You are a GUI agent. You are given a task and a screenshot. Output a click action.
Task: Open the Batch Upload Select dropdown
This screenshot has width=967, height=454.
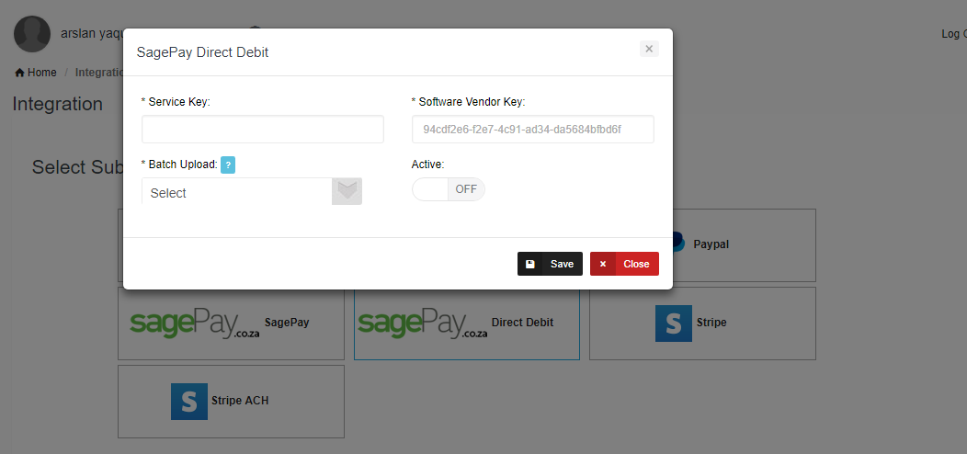[237, 192]
